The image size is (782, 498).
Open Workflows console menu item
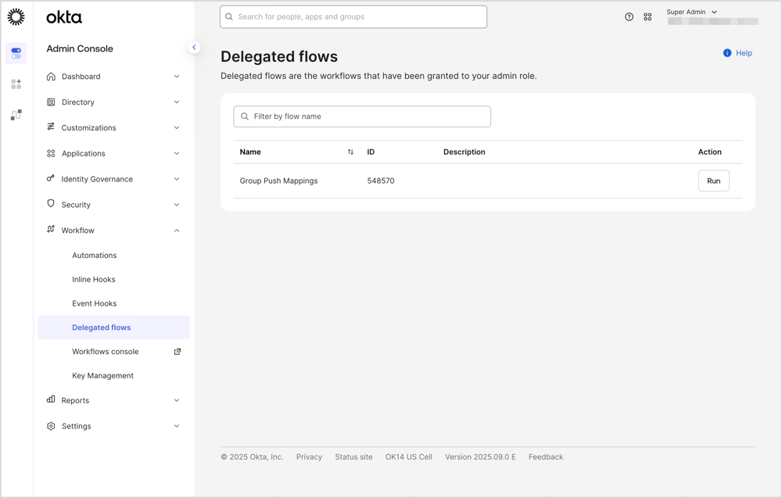[106, 352]
